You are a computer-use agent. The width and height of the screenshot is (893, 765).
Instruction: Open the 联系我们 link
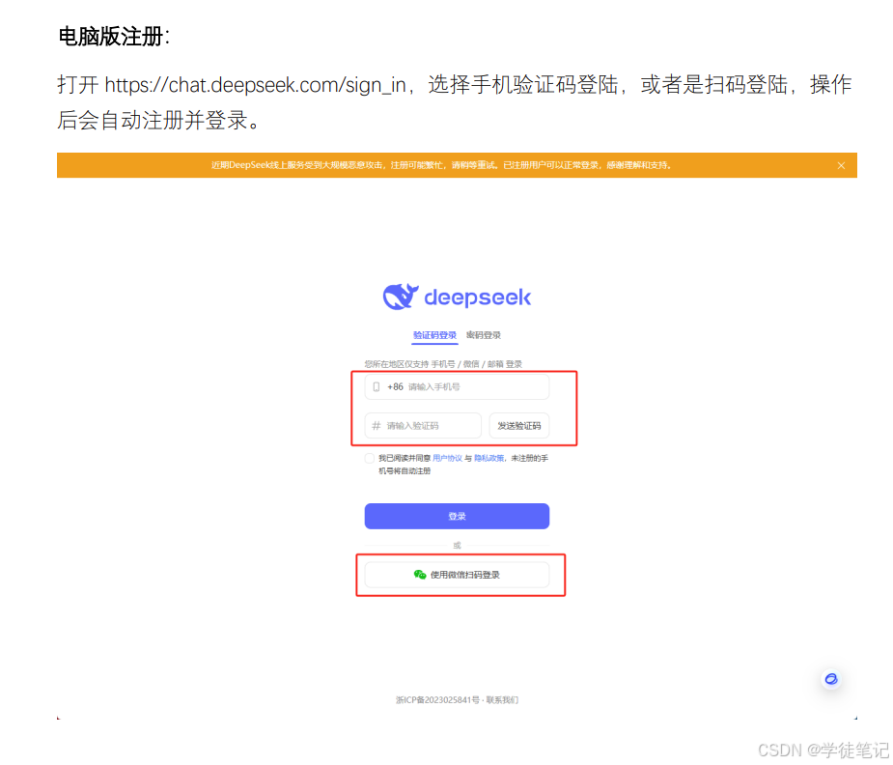[502, 700]
